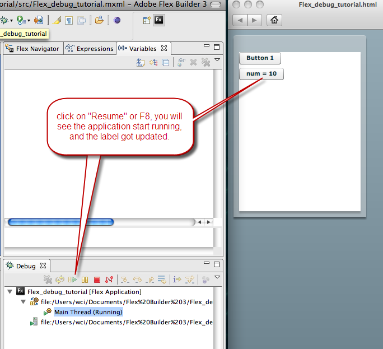Click the horizontal scrollbar in Variables view
The image size is (383, 349).
click(x=60, y=222)
